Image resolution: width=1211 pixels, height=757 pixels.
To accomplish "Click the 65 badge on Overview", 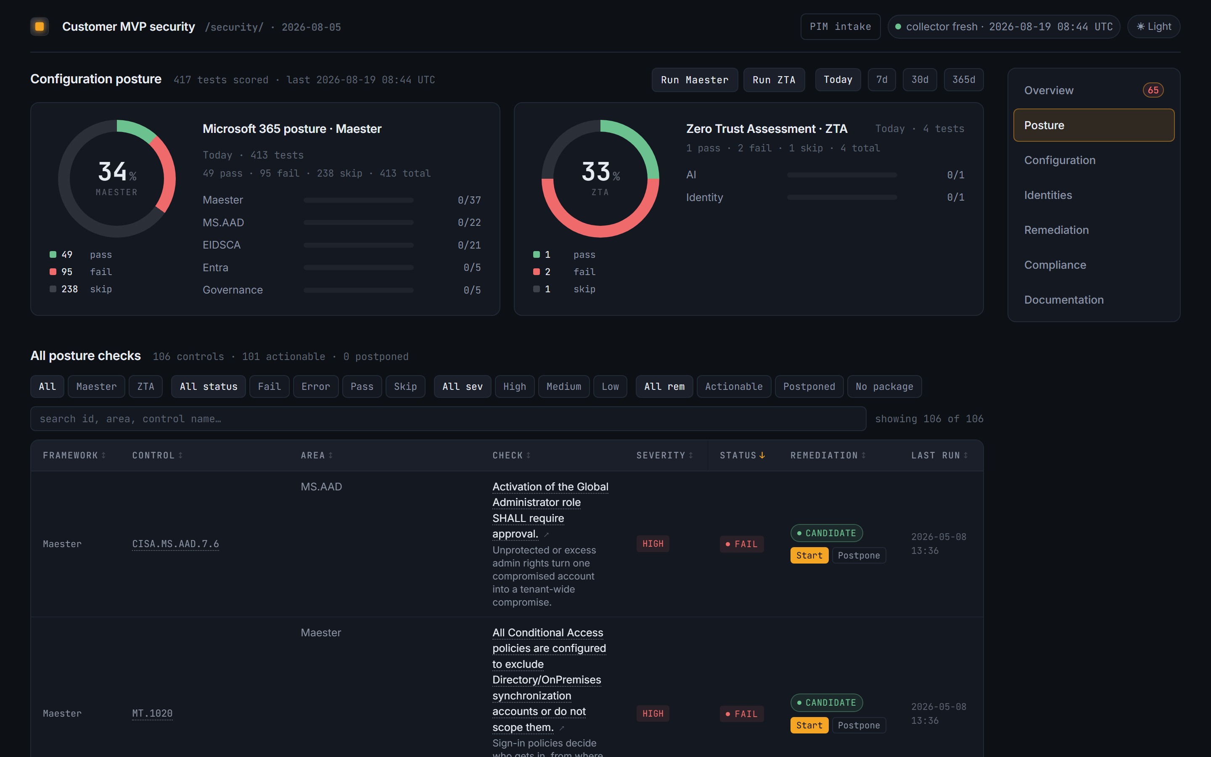I will click(1153, 90).
